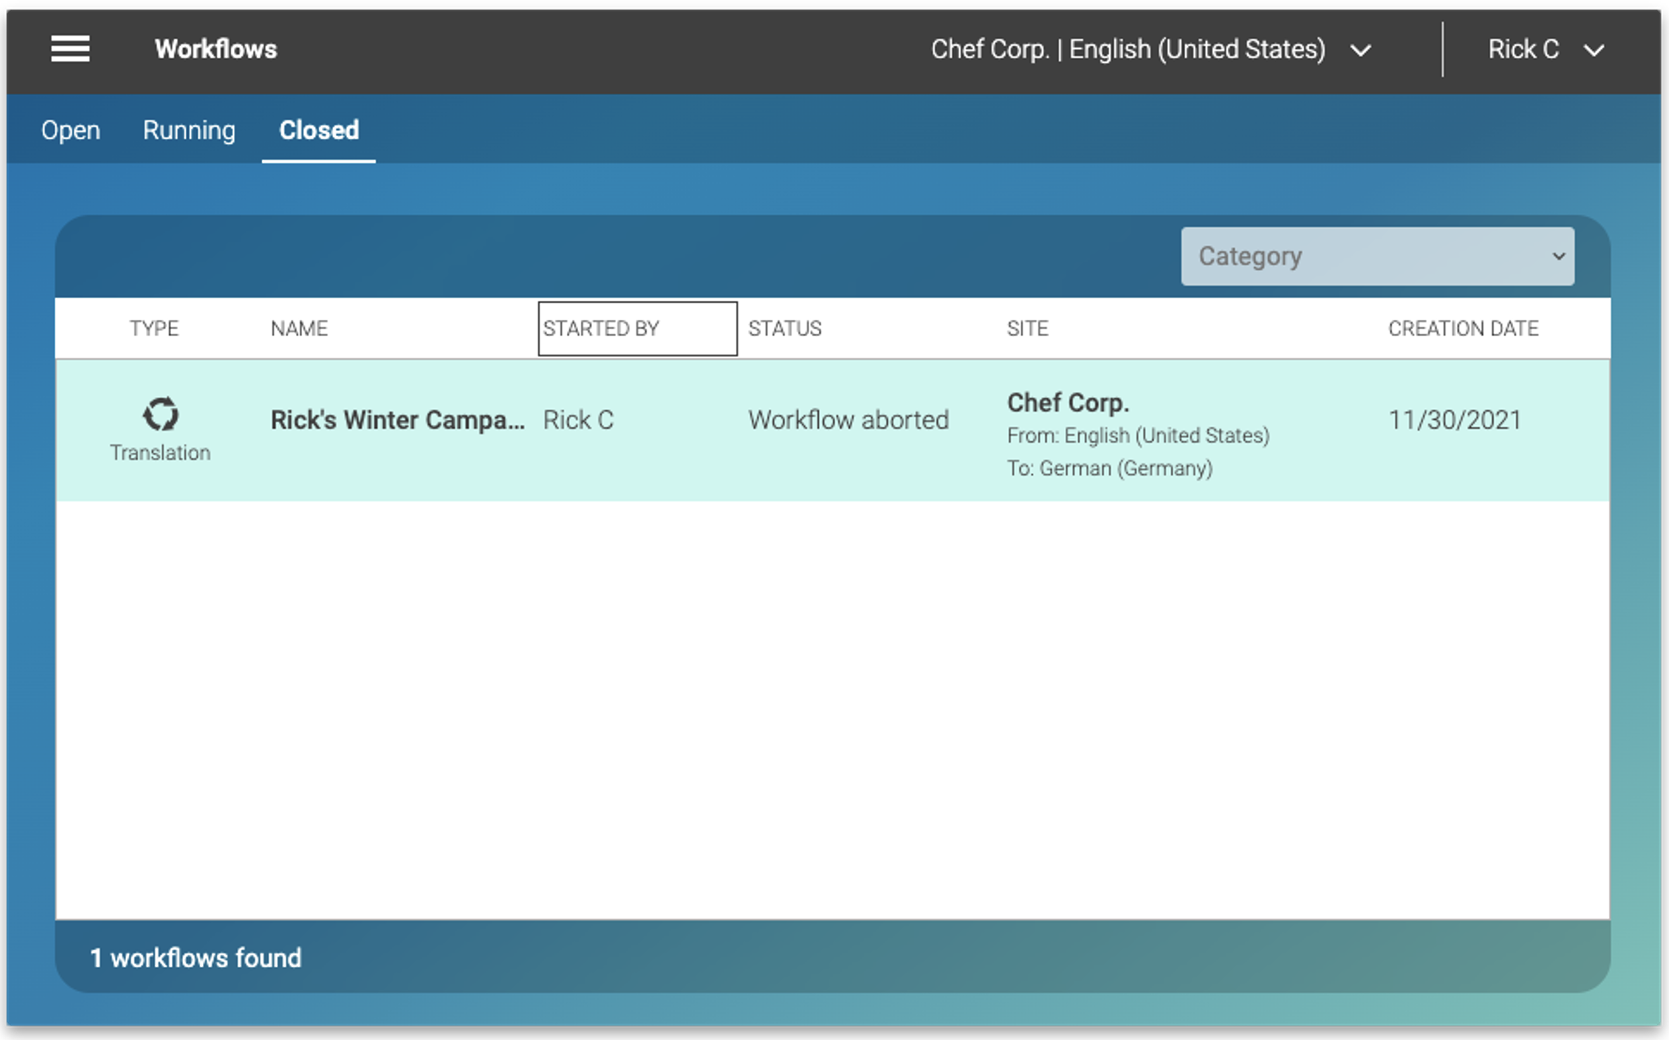
Task: Open Rick's Winter Campa... workflow
Action: tap(398, 420)
